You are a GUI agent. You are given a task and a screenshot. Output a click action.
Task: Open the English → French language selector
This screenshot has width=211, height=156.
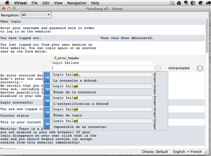[x=187, y=152]
